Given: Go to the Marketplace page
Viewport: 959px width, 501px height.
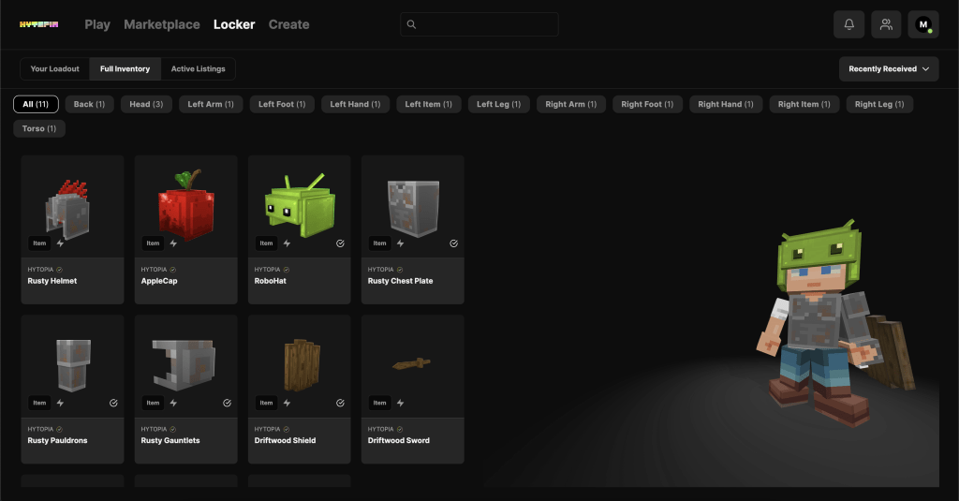Looking at the screenshot, I should (161, 24).
